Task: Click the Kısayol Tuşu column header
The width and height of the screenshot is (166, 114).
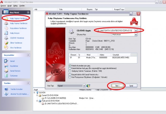Action: (x=119, y=9)
